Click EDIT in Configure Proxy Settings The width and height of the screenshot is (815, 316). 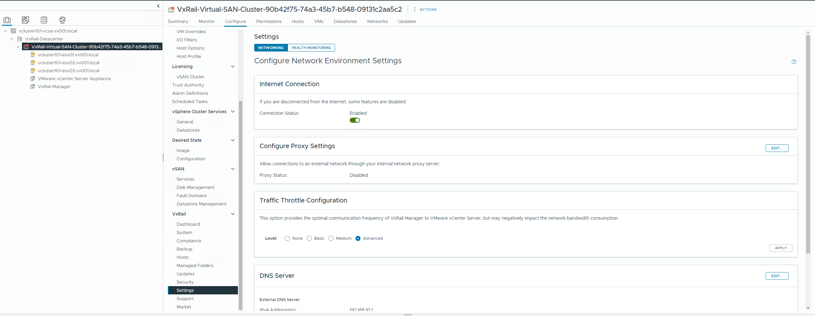pyautogui.click(x=777, y=148)
